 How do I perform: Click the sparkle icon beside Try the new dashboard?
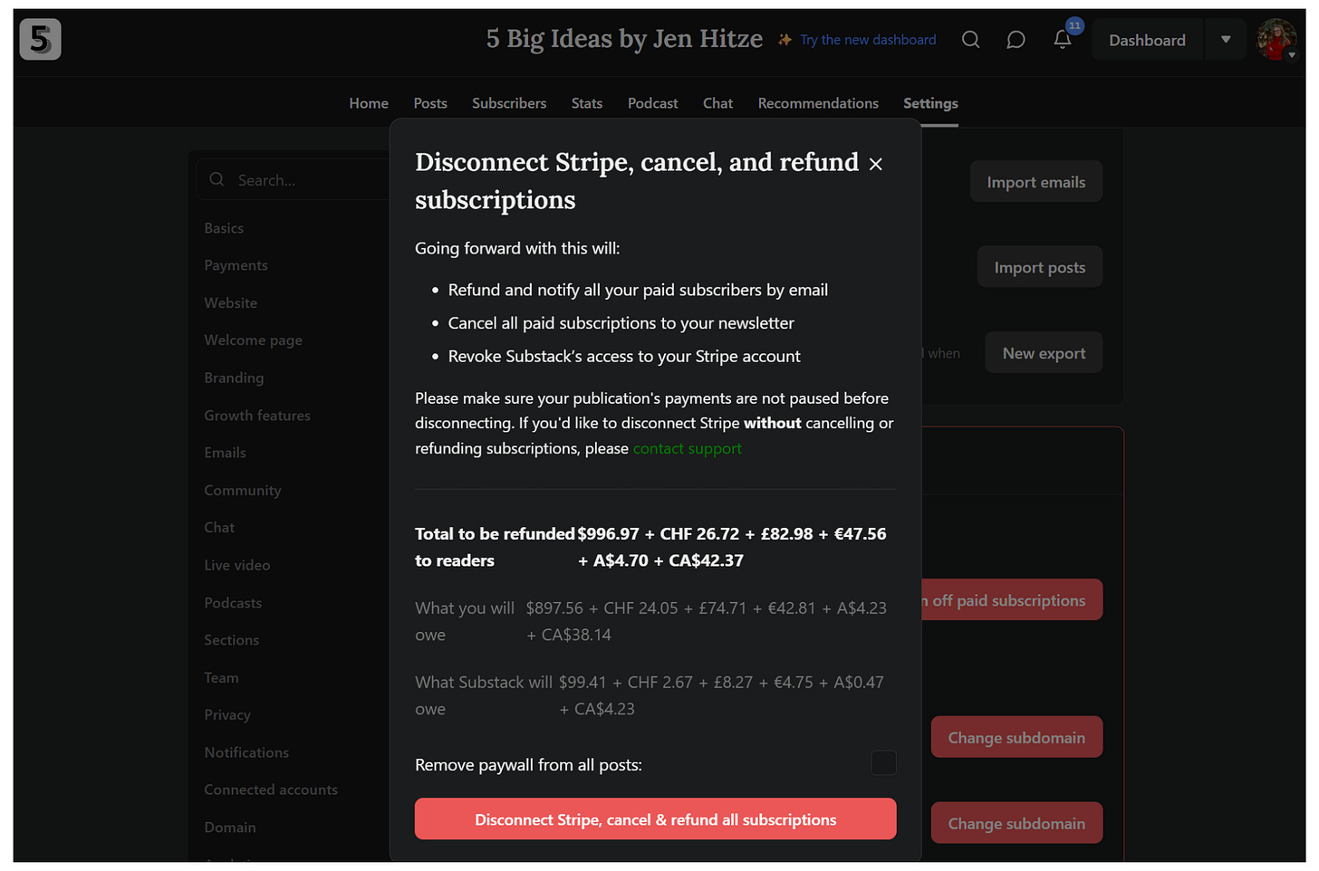pyautogui.click(x=785, y=40)
